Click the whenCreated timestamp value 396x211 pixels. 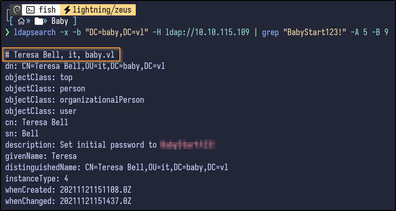tap(95, 190)
